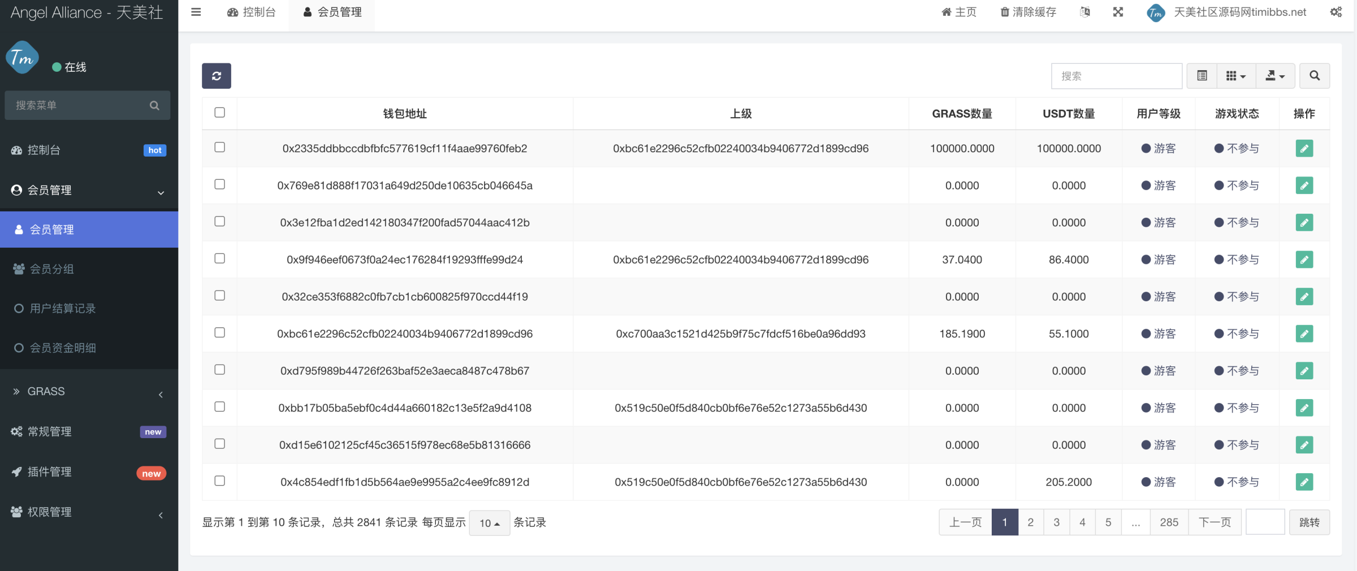Edit the first wallet row with pencil icon
Viewport: 1357px width, 571px height.
1304,148
